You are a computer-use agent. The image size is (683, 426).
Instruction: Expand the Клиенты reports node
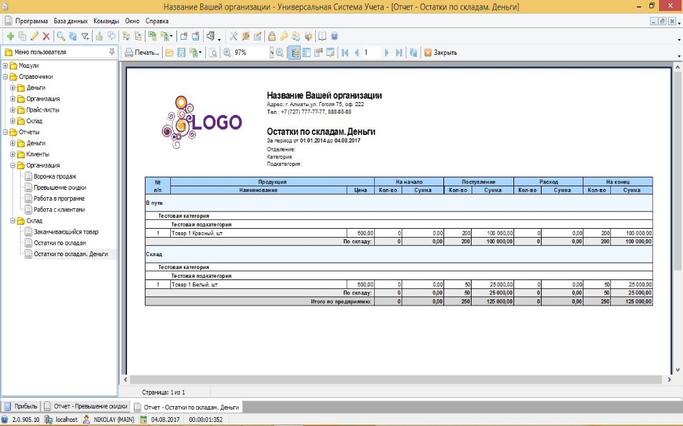point(12,154)
